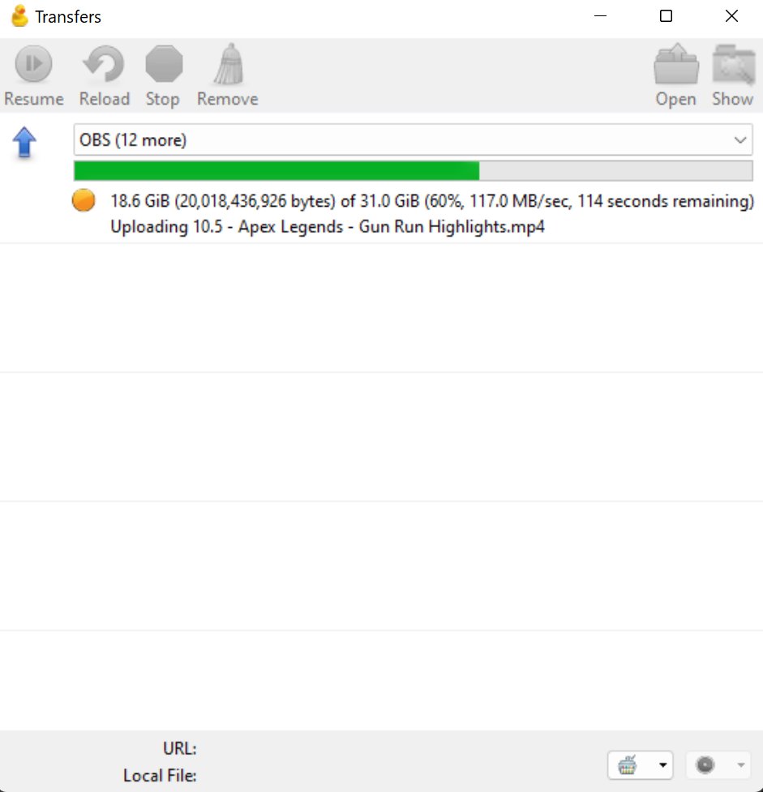Click the green upload progress bar
The image size is (763, 792).
pos(413,171)
